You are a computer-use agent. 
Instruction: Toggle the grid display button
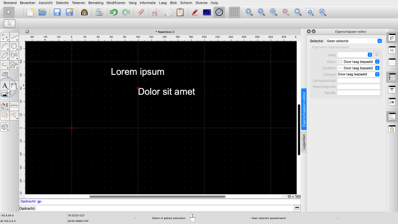234,12
